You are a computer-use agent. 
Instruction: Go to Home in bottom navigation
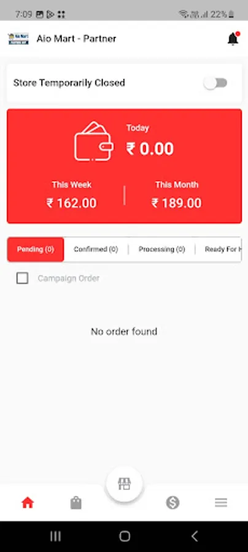tap(28, 503)
